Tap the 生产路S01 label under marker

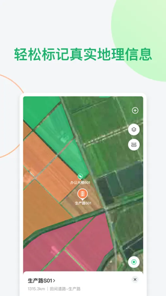[83, 203]
